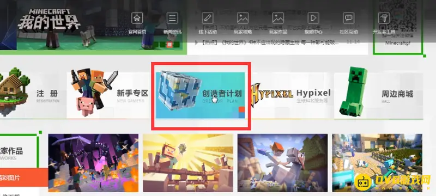Open the 视频中心 play icon
The width and height of the screenshot is (436, 196).
[313, 18]
